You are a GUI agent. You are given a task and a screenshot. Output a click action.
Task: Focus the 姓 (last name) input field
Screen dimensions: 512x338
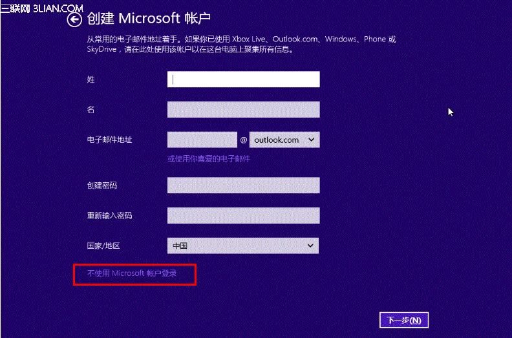pyautogui.click(x=243, y=79)
